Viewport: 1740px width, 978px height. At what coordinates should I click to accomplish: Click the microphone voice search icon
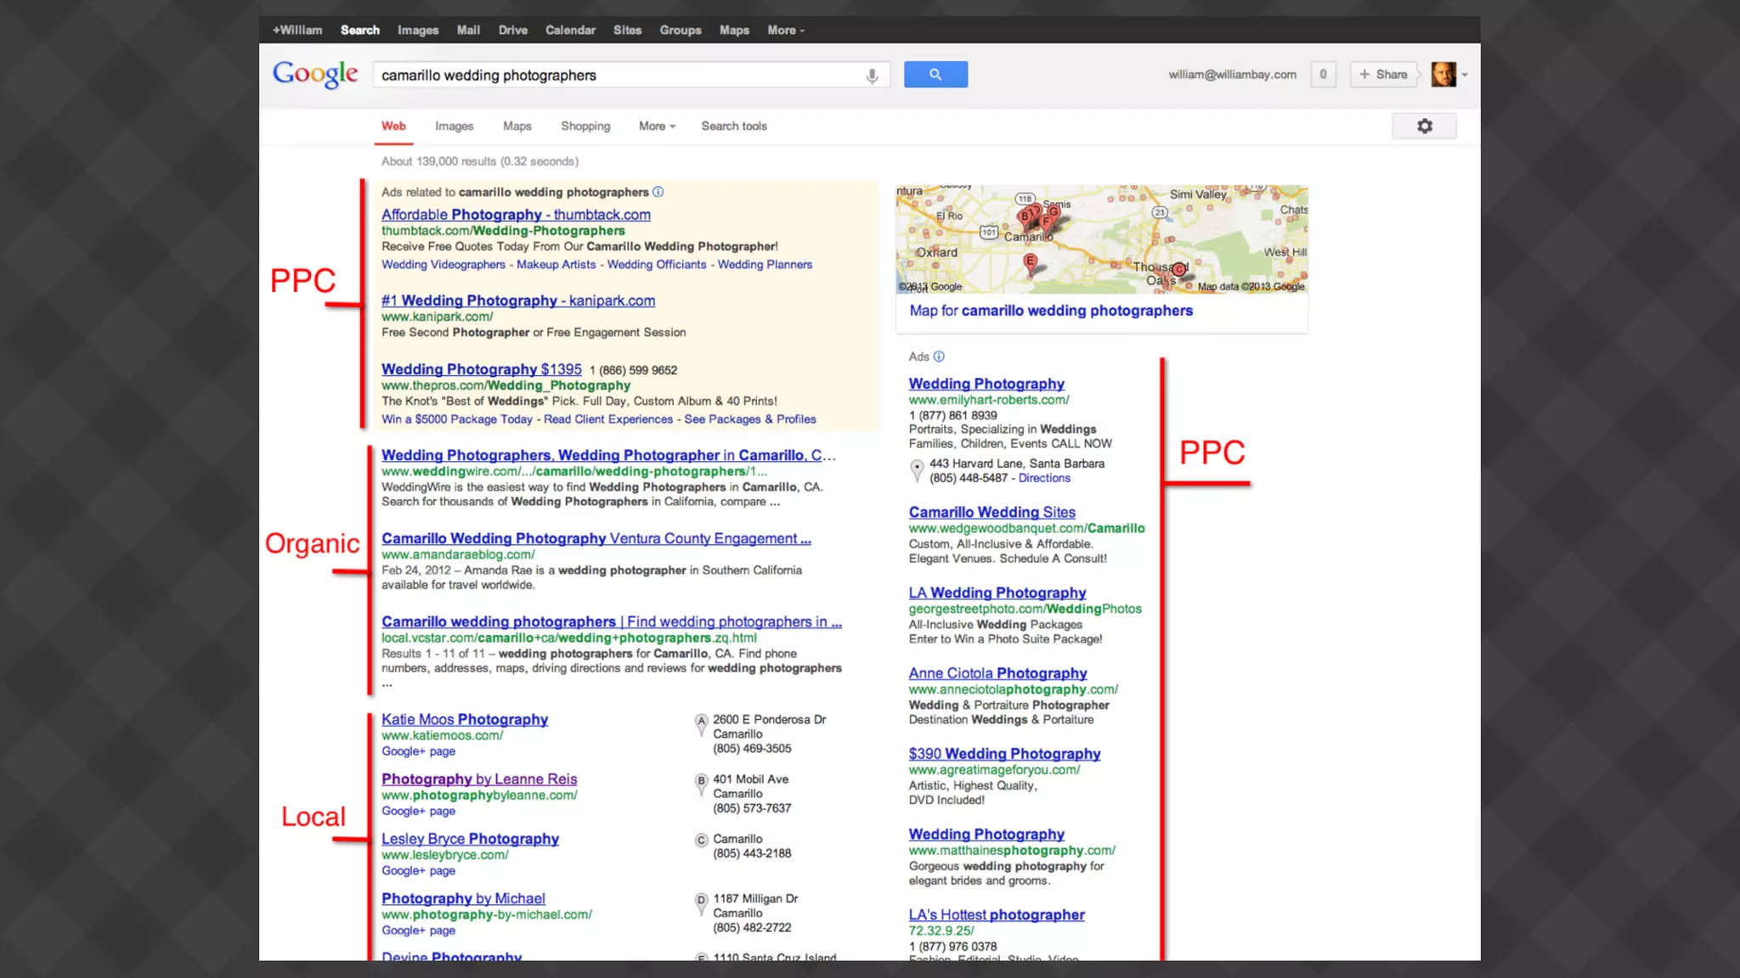coord(872,76)
